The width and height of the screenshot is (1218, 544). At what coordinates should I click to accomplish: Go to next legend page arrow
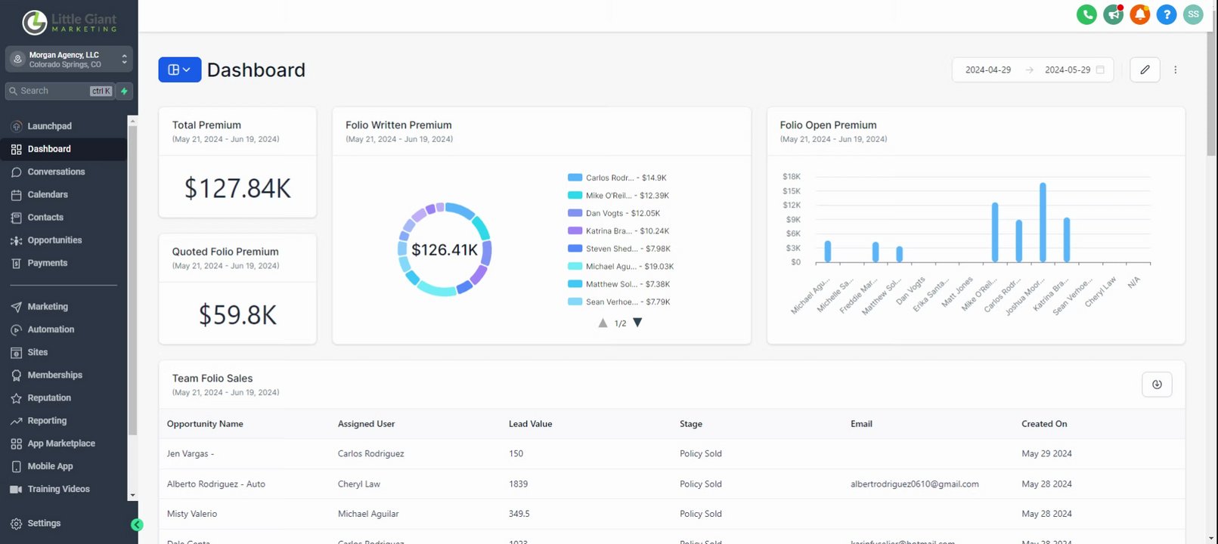[x=637, y=323]
